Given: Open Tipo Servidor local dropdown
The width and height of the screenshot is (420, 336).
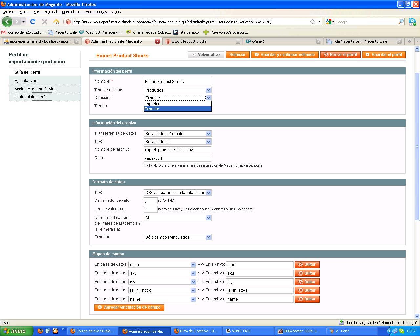Looking at the screenshot, I should 178,141.
